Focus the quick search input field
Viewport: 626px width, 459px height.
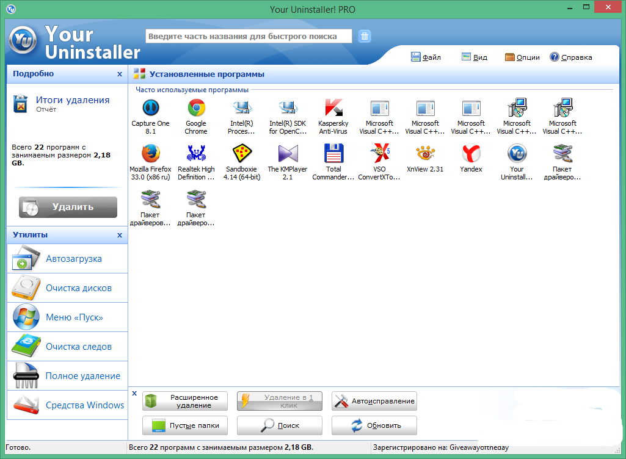click(x=249, y=37)
